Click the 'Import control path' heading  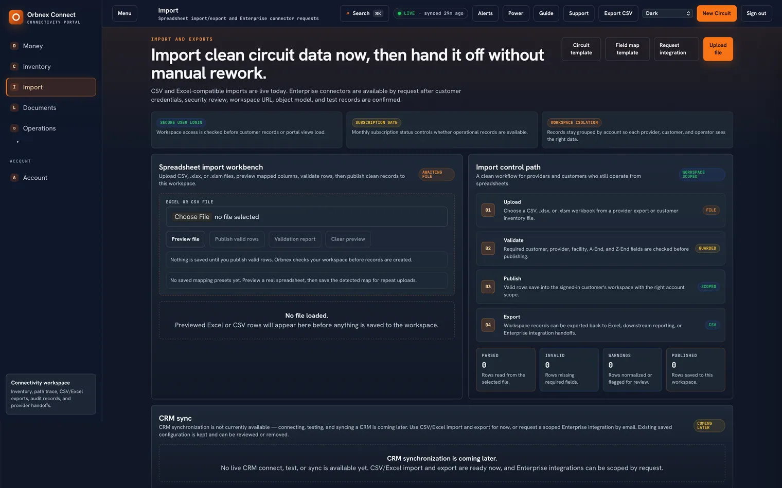coord(508,167)
